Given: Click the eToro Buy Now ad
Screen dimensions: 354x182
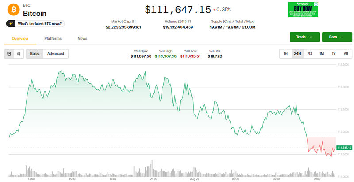Looking at the screenshot, I should pos(303,9).
